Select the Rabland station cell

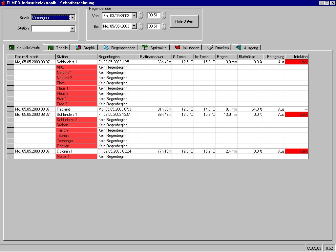click(76, 109)
